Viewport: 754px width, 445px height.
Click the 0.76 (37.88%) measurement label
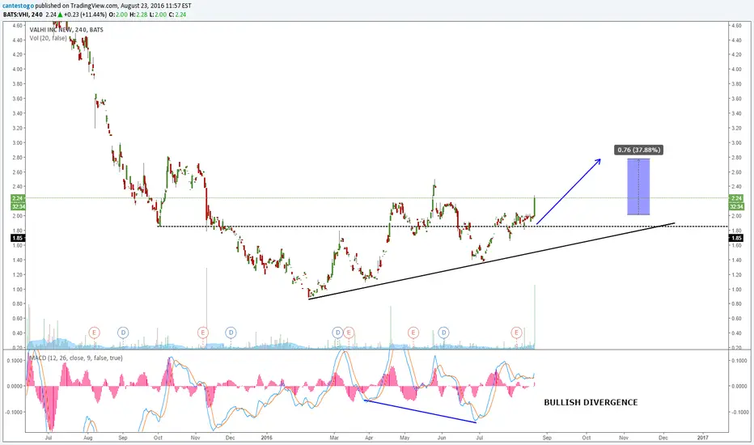click(x=638, y=150)
